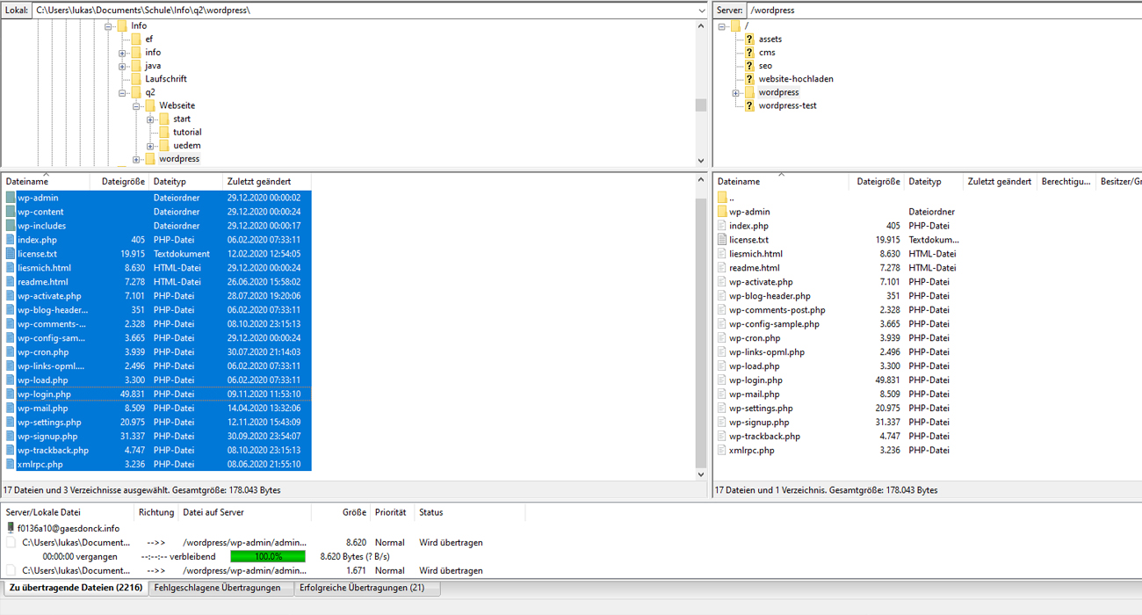The height and width of the screenshot is (615, 1142).
Task: Open the Erfolgreiche Übertragungen (21) tab
Action: pos(361,588)
